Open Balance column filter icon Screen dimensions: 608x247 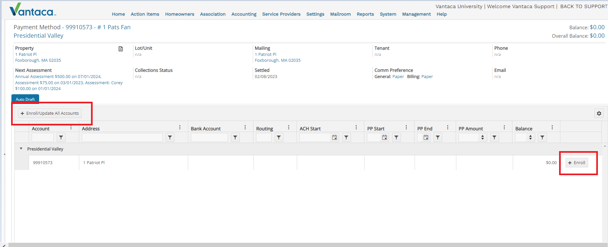(542, 137)
